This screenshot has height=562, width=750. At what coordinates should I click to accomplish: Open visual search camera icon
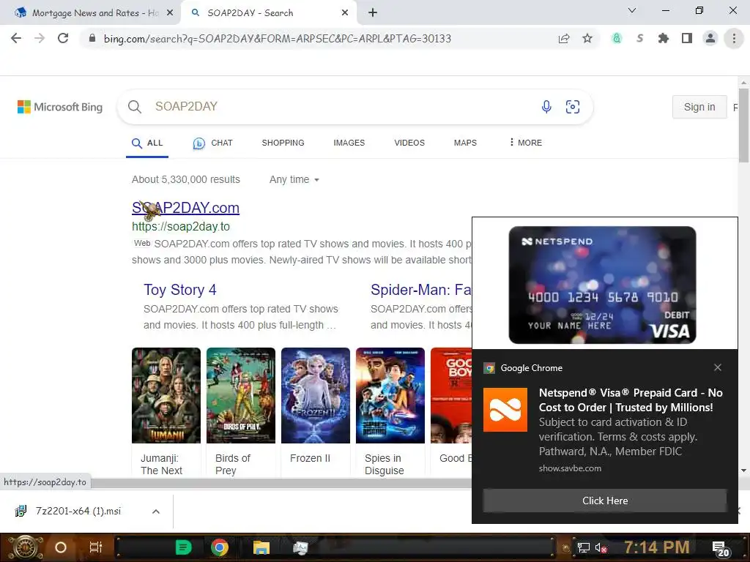tap(573, 107)
